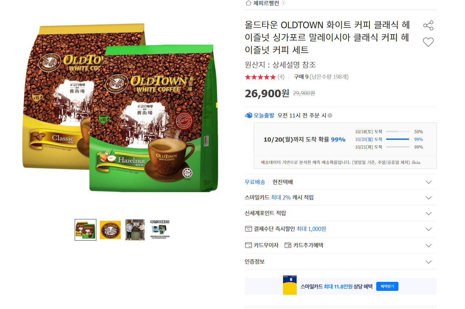Click the share icon
The width and height of the screenshot is (465, 309).
coord(428,25)
